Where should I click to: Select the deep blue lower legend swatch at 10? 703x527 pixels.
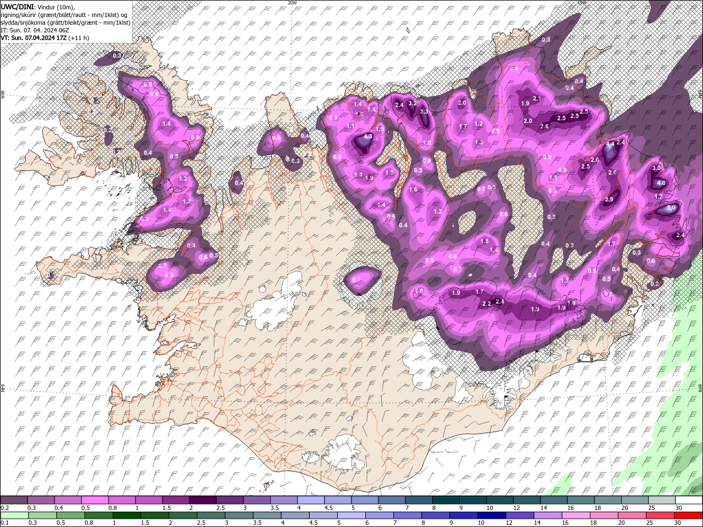491,515
